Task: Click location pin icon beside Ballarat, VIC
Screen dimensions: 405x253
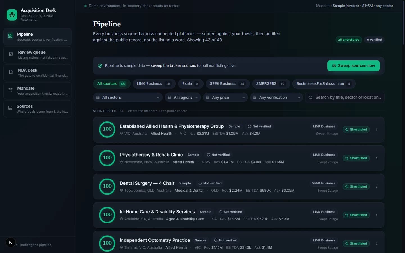Action: (x=121, y=247)
